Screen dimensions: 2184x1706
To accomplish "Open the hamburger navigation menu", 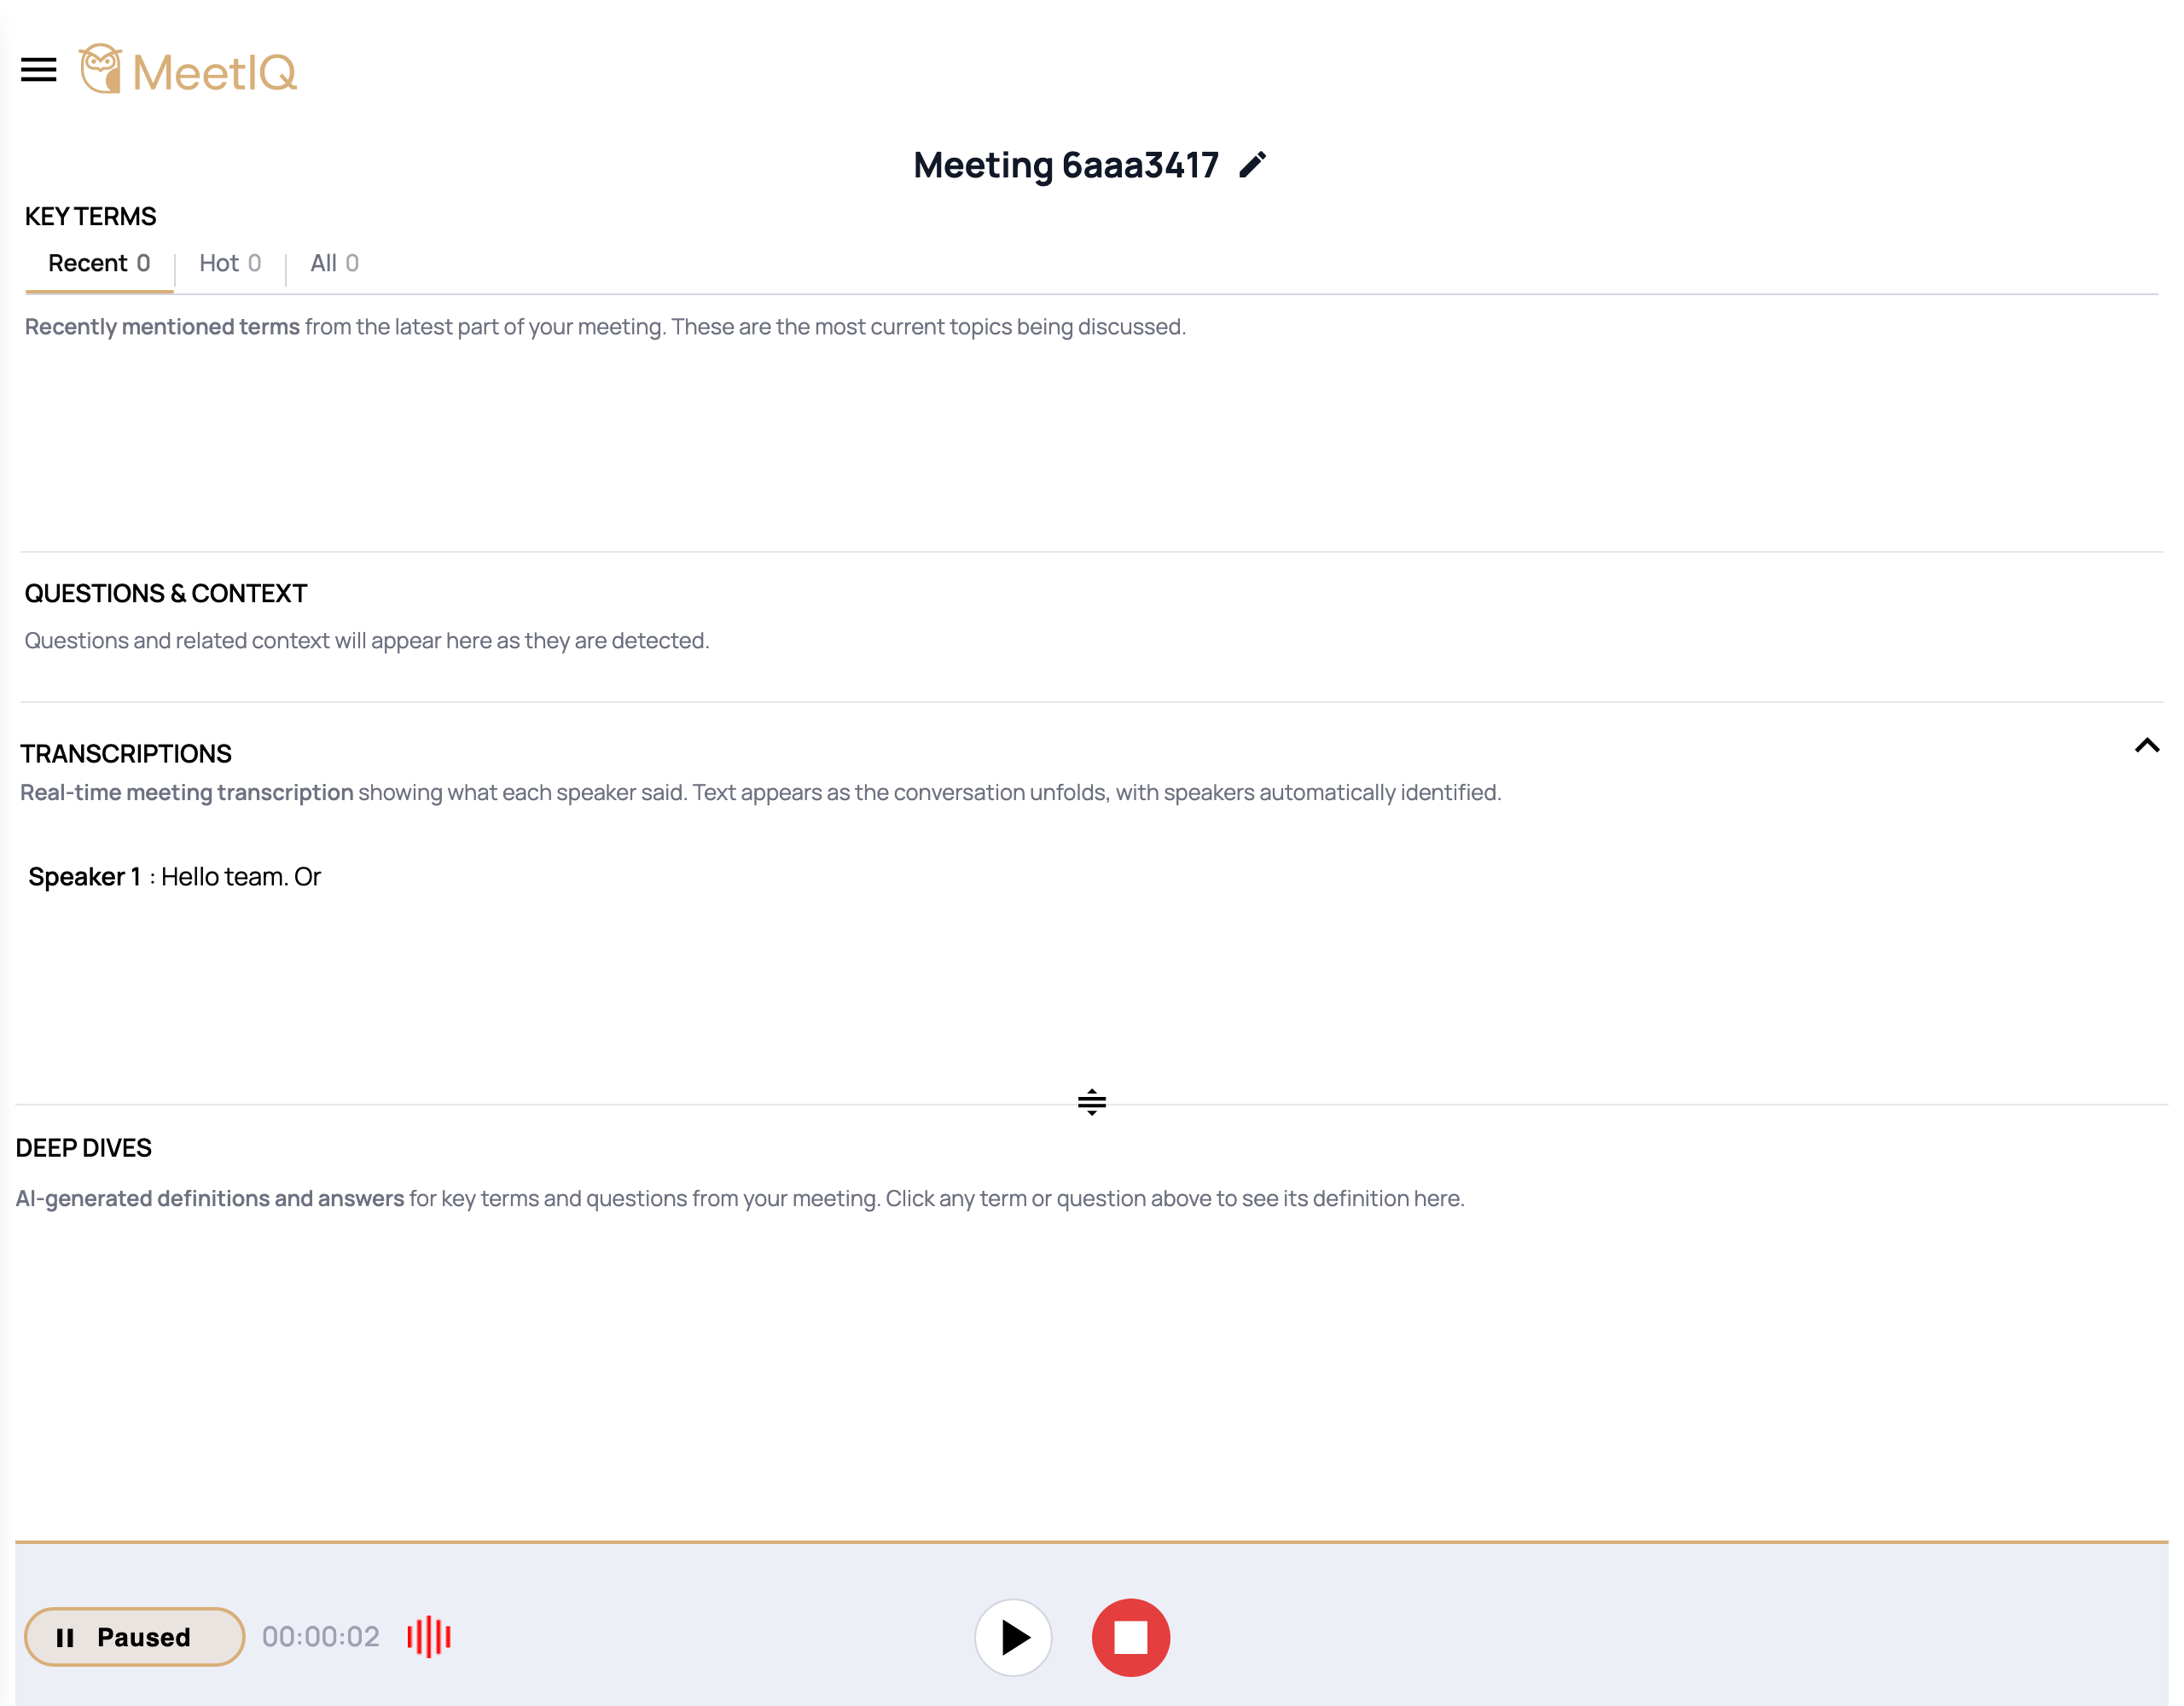I will (x=38, y=70).
